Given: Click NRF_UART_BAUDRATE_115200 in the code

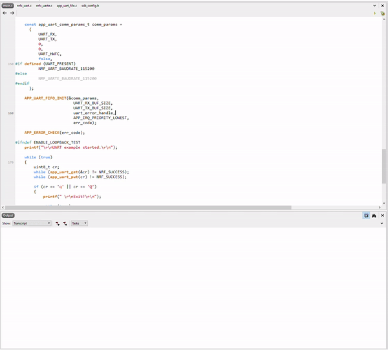Looking at the screenshot, I should 67,69.
